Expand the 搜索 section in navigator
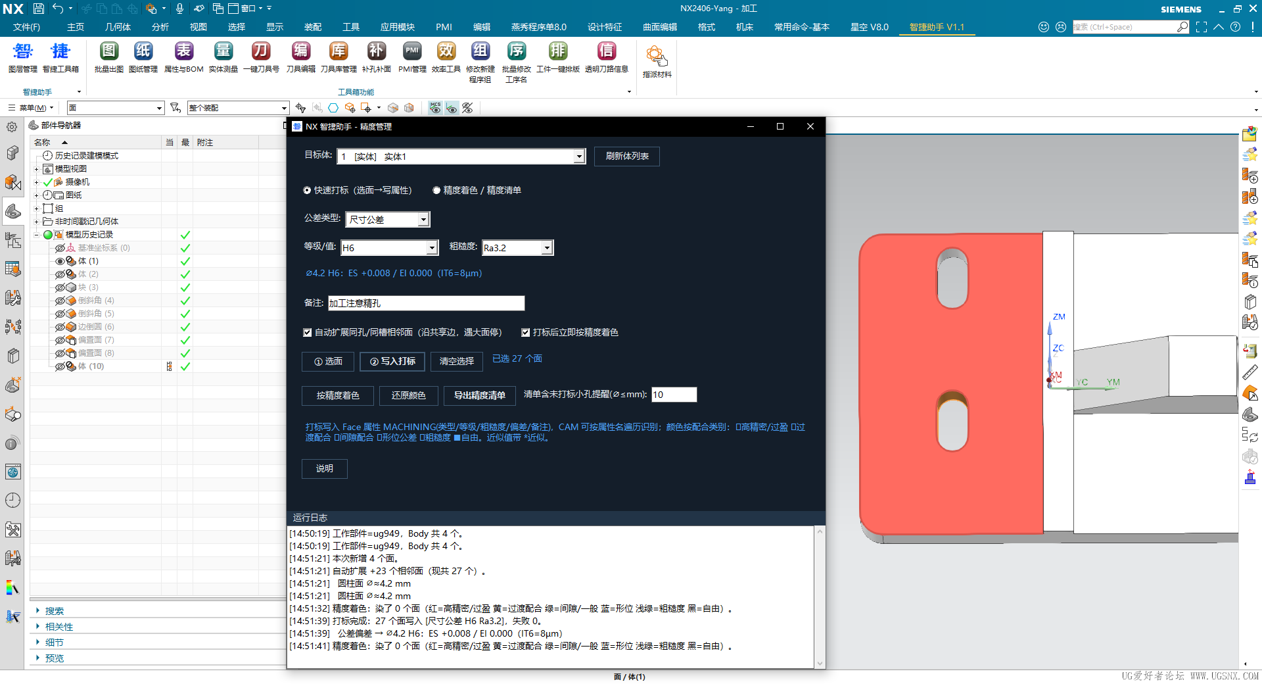1262x684 pixels. [37, 611]
